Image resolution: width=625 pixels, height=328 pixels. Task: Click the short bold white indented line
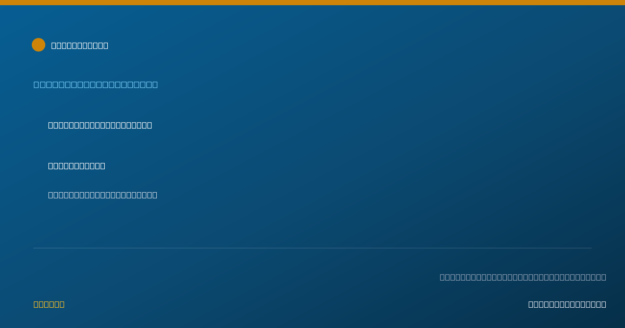click(77, 166)
